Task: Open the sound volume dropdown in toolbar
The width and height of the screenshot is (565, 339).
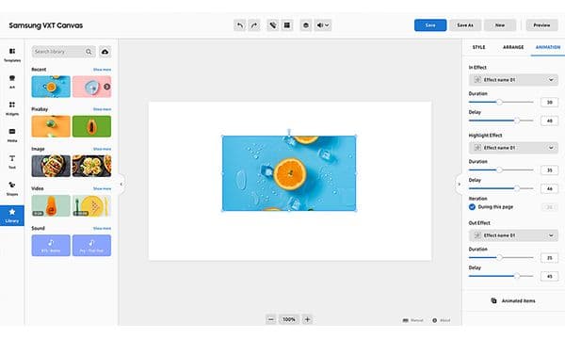Action: tap(323, 25)
